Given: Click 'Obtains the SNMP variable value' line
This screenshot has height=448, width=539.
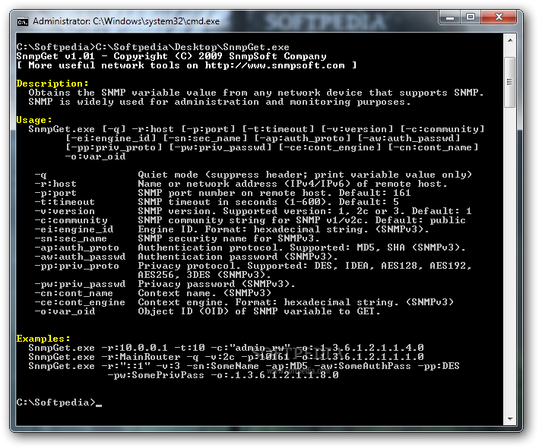Looking at the screenshot, I should pos(255,93).
